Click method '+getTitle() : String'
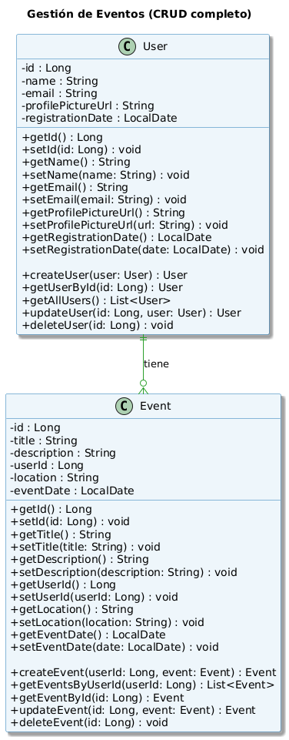 click(x=61, y=534)
